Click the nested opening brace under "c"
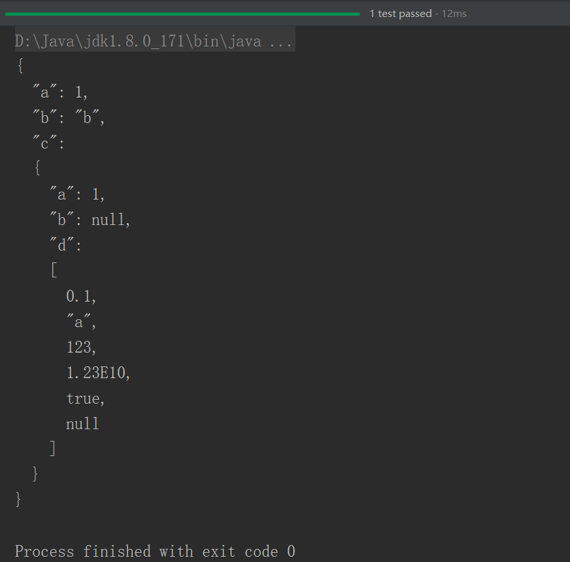The width and height of the screenshot is (570, 562). point(37,168)
